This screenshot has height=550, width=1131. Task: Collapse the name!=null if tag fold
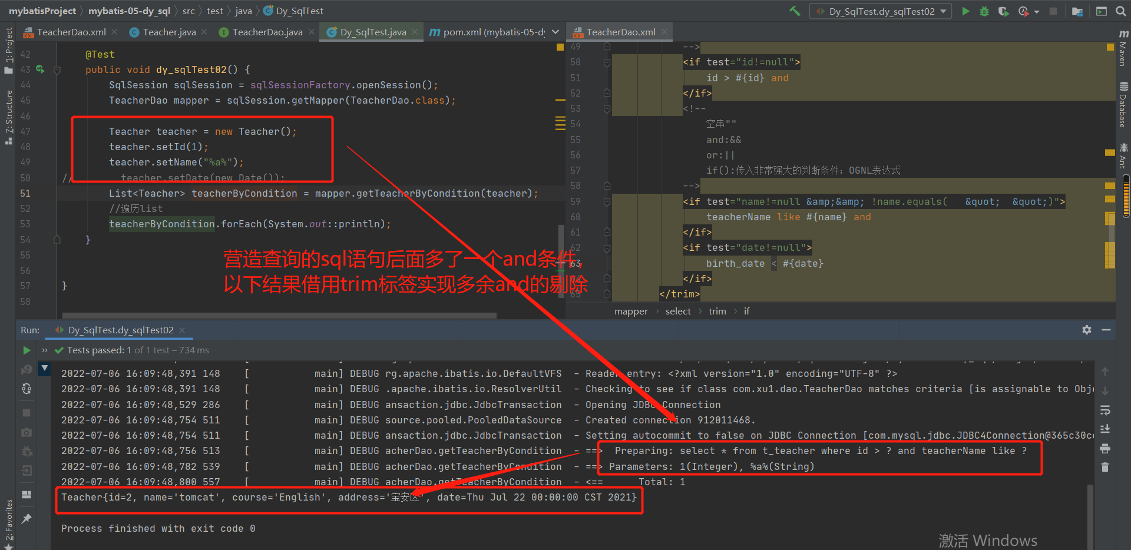607,201
